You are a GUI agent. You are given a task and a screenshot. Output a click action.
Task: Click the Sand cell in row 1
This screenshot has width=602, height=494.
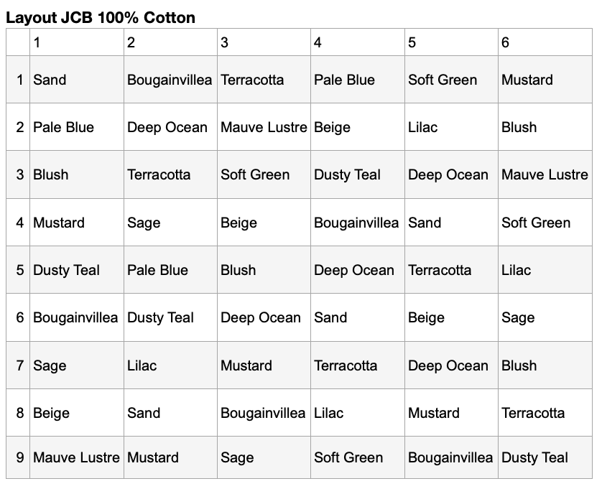77,80
